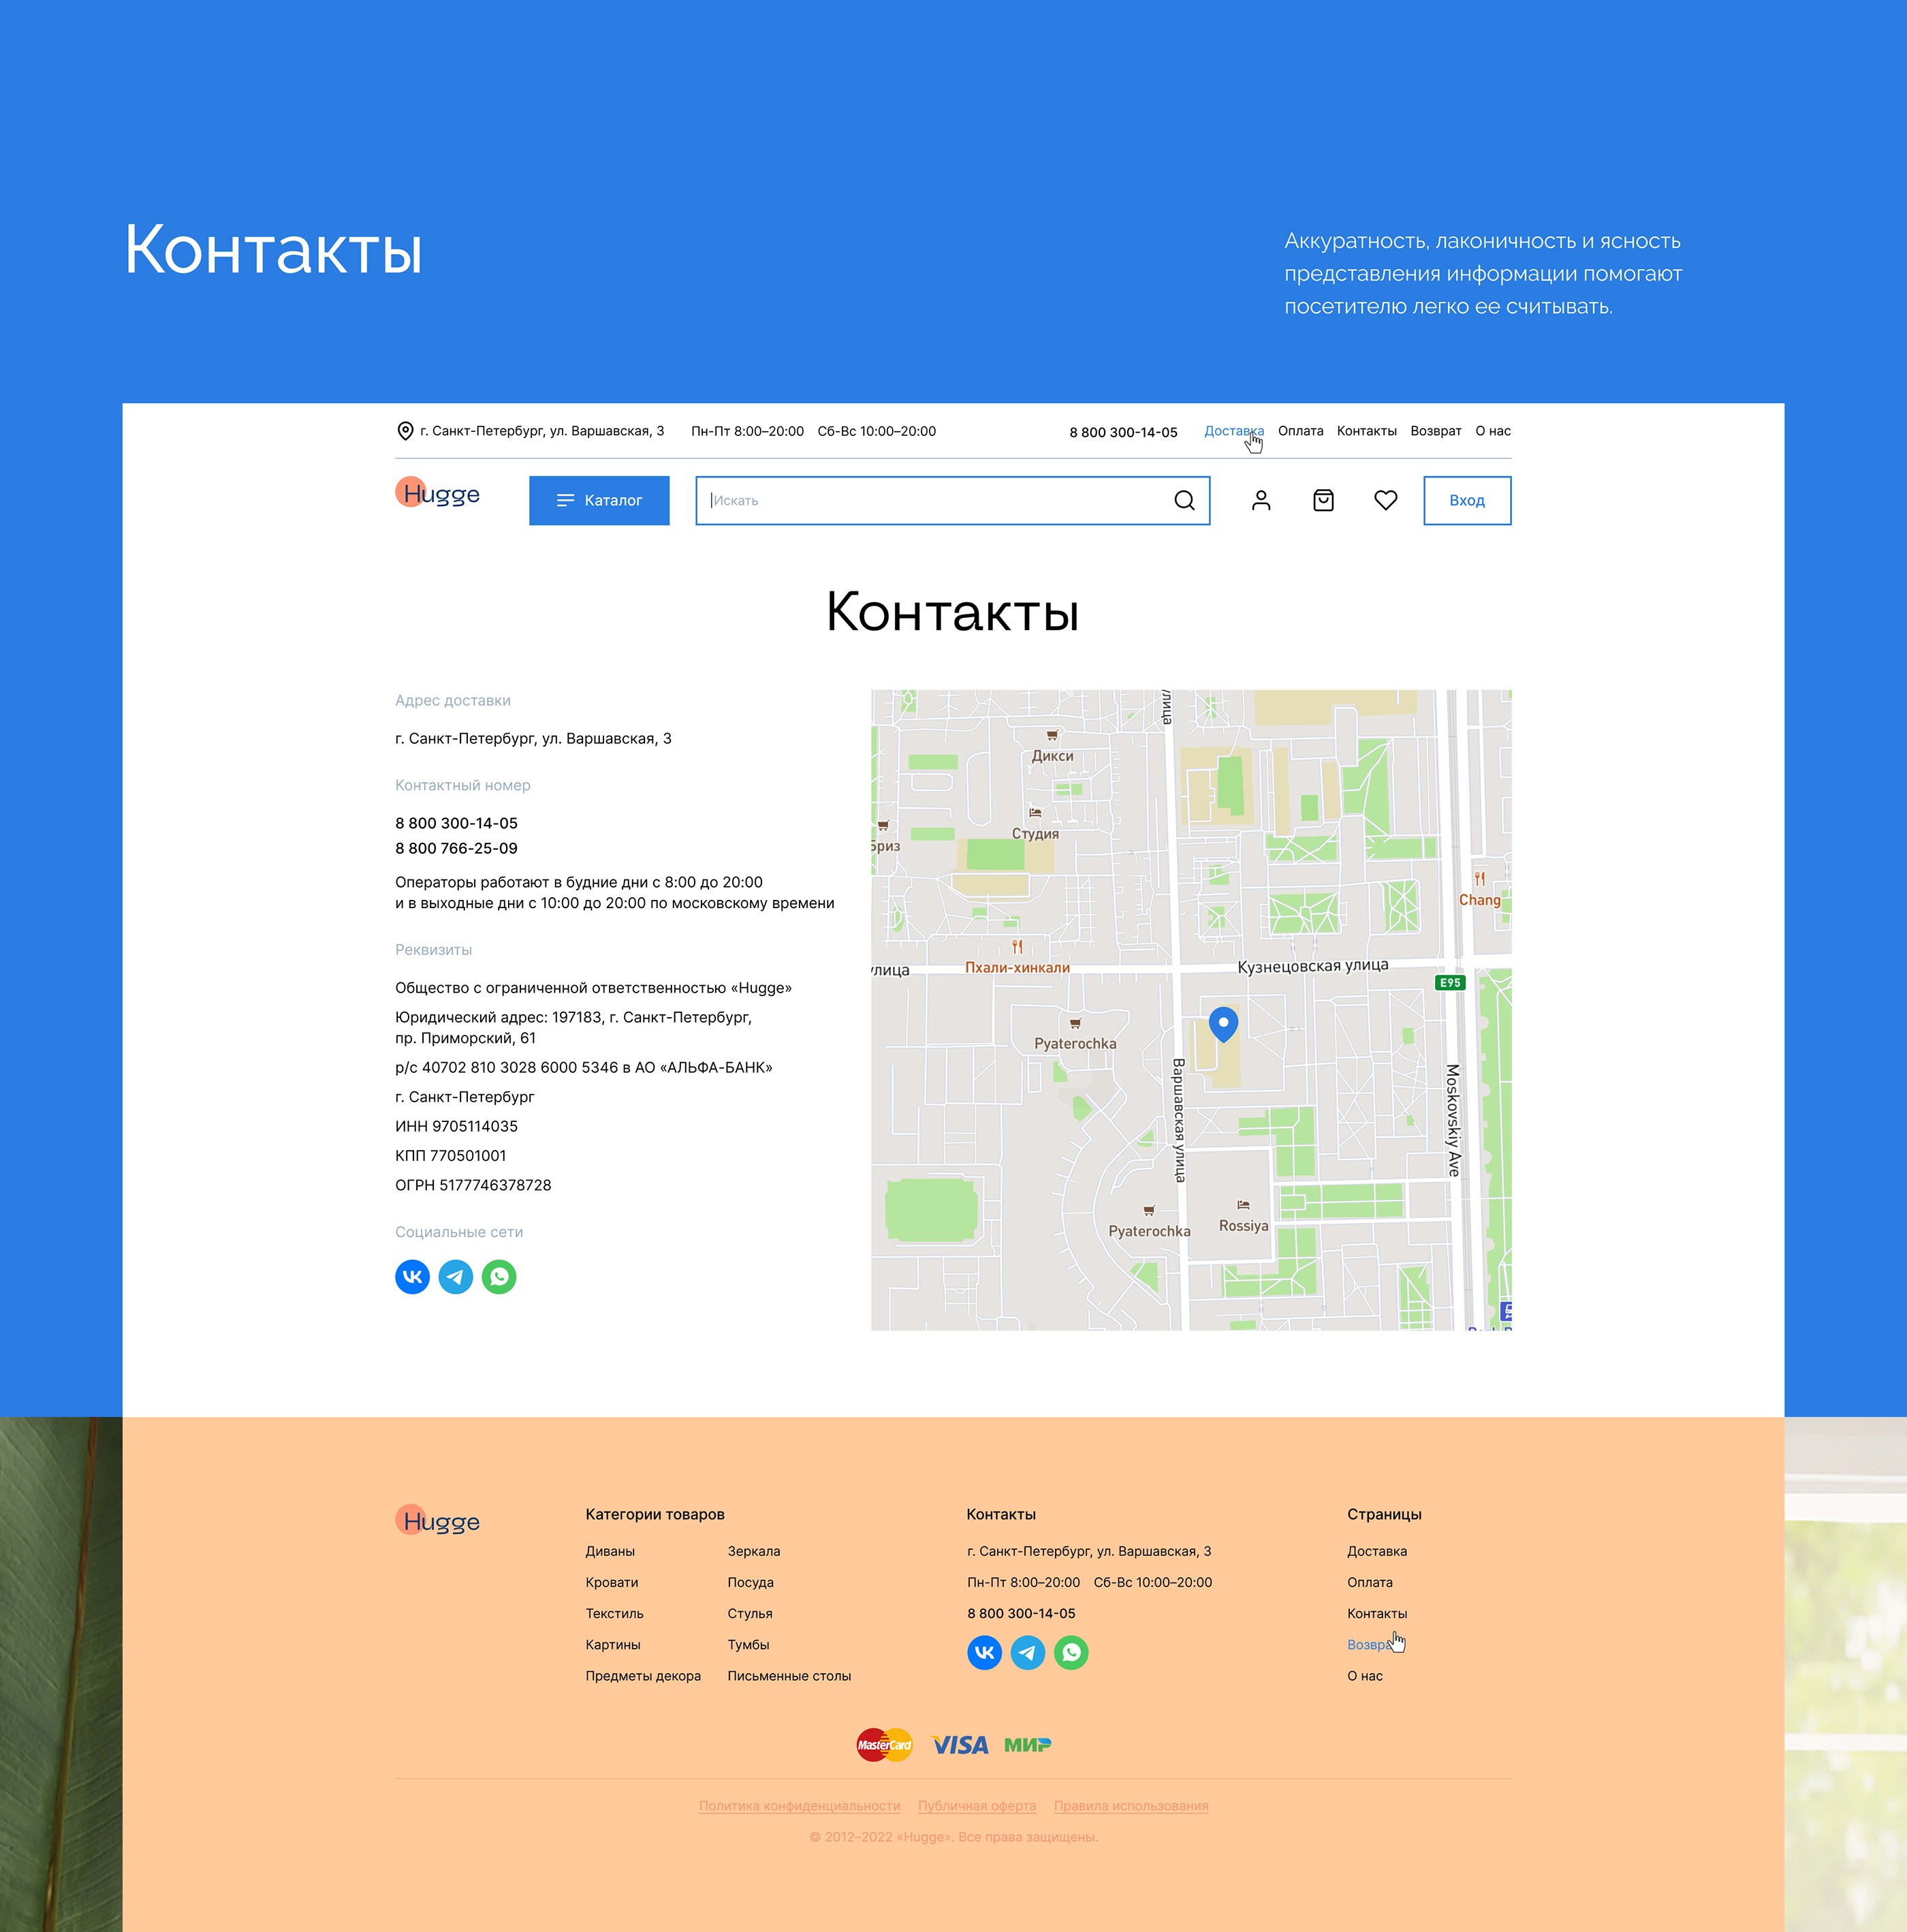Click the WhatsApp icon in the footer
The image size is (1907, 1932).
pos(1071,1652)
